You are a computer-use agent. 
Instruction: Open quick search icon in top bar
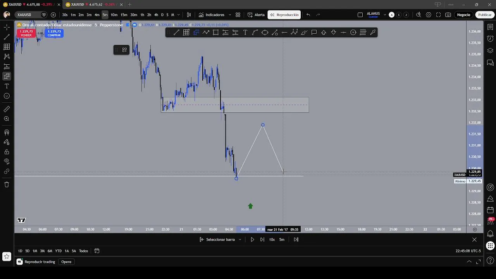coord(418,15)
